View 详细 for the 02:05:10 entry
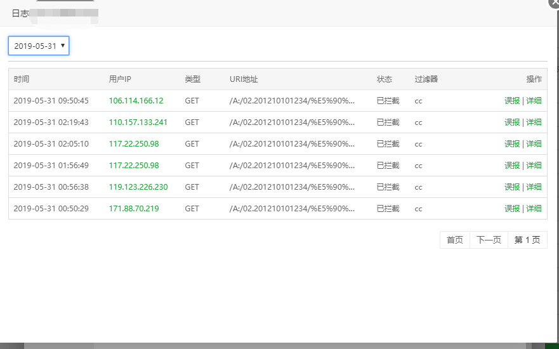The image size is (559, 349). click(534, 144)
